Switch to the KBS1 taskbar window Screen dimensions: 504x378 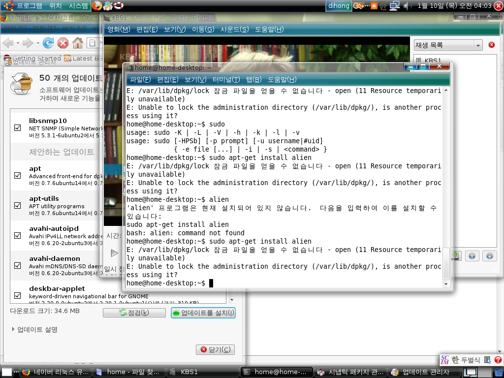pos(203,372)
